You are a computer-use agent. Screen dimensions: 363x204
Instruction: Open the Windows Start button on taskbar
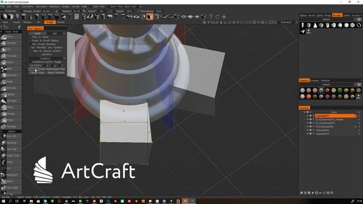tap(3, 201)
